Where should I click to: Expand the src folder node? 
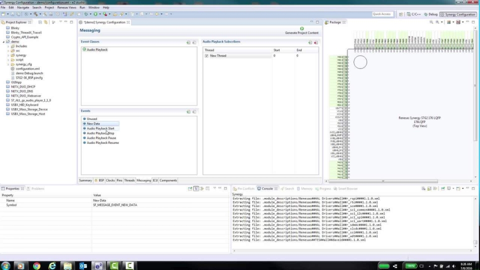[8, 51]
